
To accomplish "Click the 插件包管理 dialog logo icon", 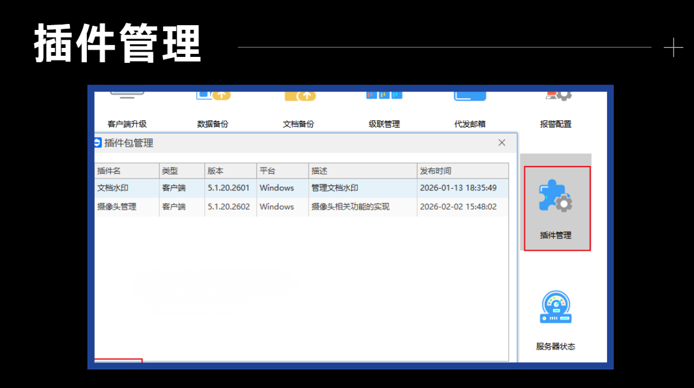I will point(98,143).
